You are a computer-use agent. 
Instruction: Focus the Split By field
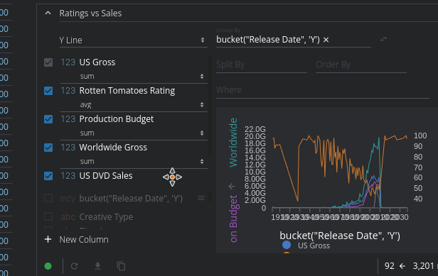point(262,65)
